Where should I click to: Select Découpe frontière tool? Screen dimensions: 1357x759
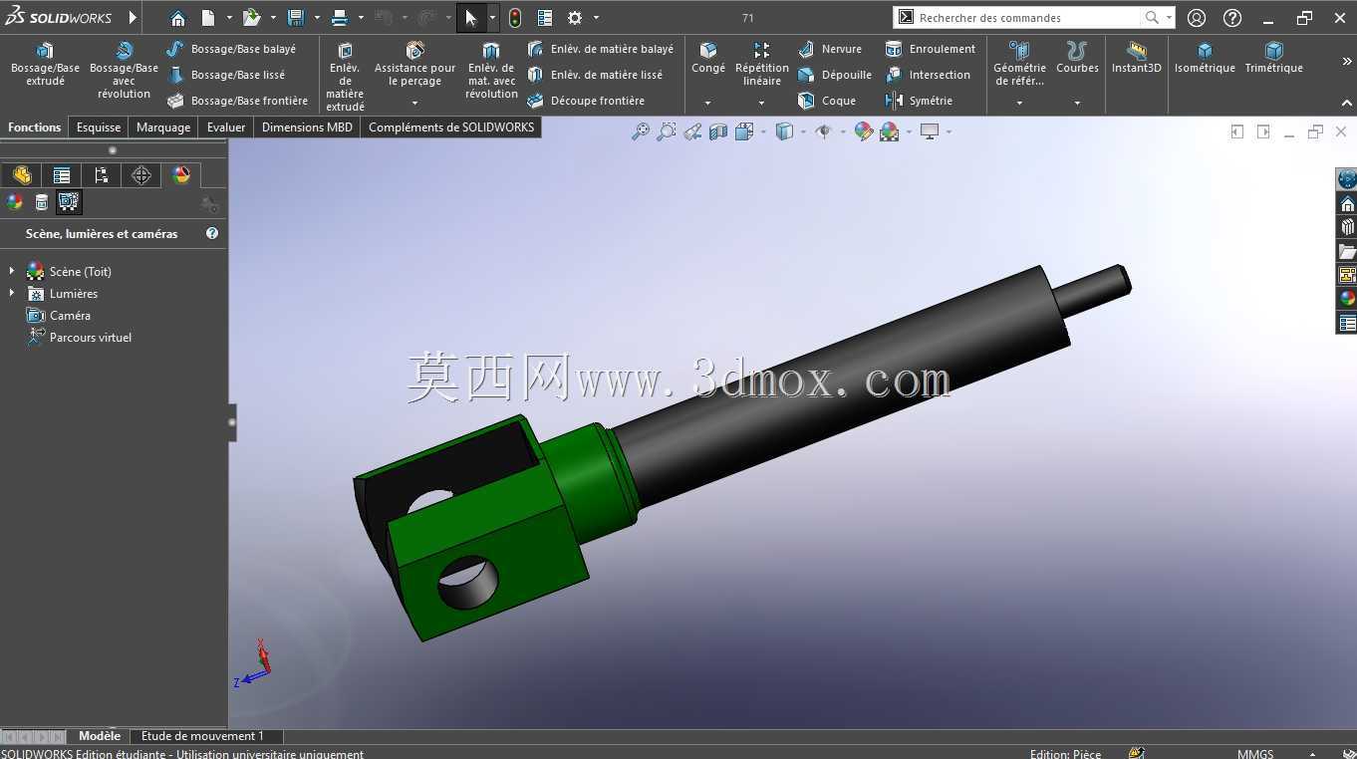tap(586, 101)
